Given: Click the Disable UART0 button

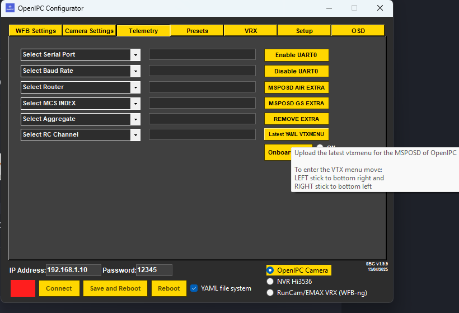Looking at the screenshot, I should coord(296,71).
